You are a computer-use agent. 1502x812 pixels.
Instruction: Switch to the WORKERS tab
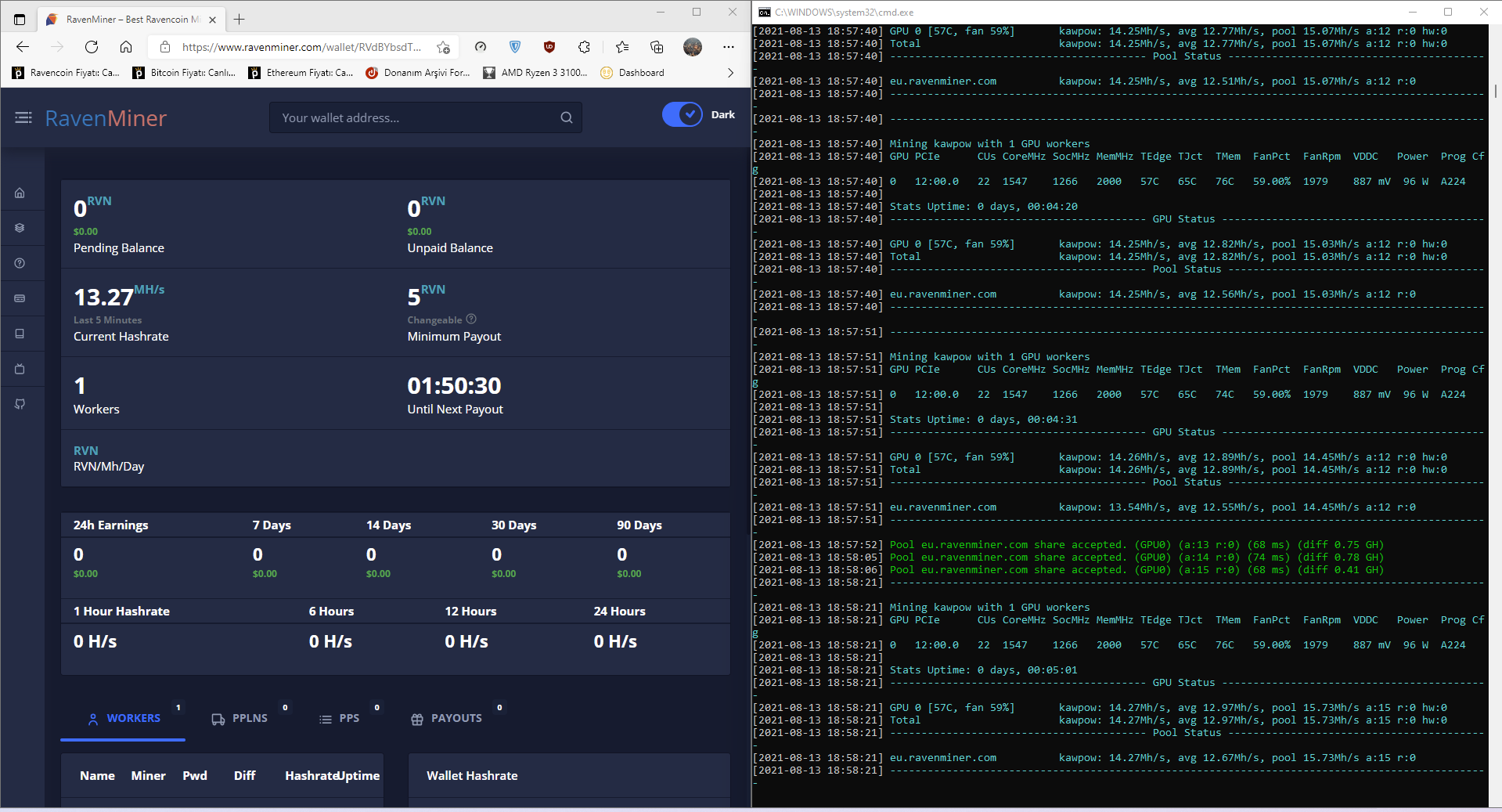pos(124,718)
